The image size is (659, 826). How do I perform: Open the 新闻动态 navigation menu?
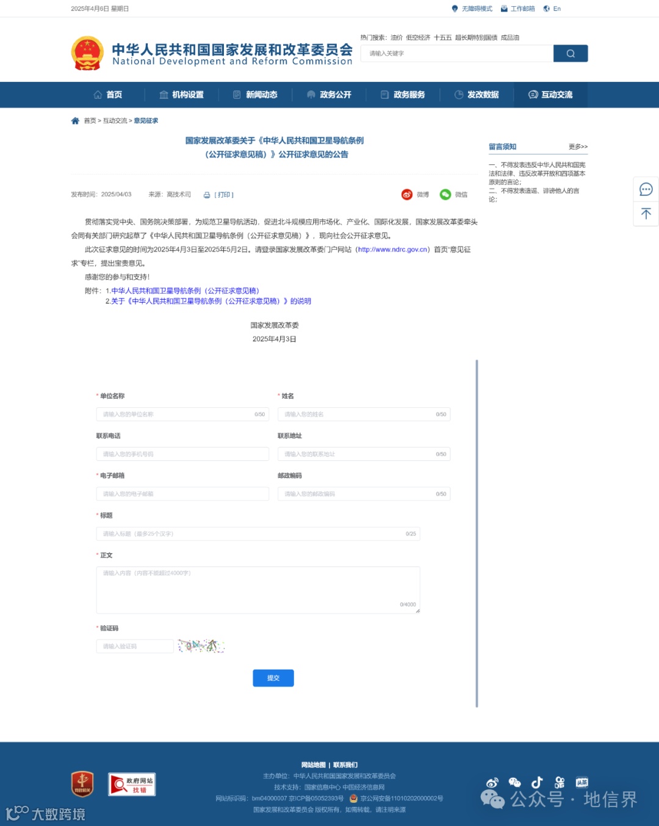(x=255, y=95)
